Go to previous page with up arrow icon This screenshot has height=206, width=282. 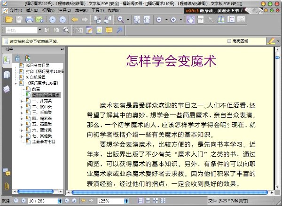point(52,20)
